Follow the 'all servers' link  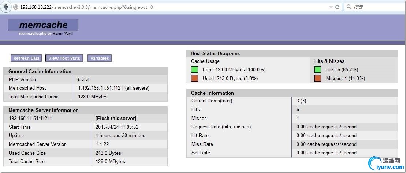(x=137, y=88)
